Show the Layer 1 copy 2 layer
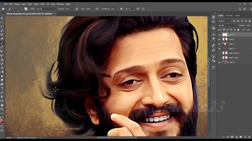 tap(219, 53)
